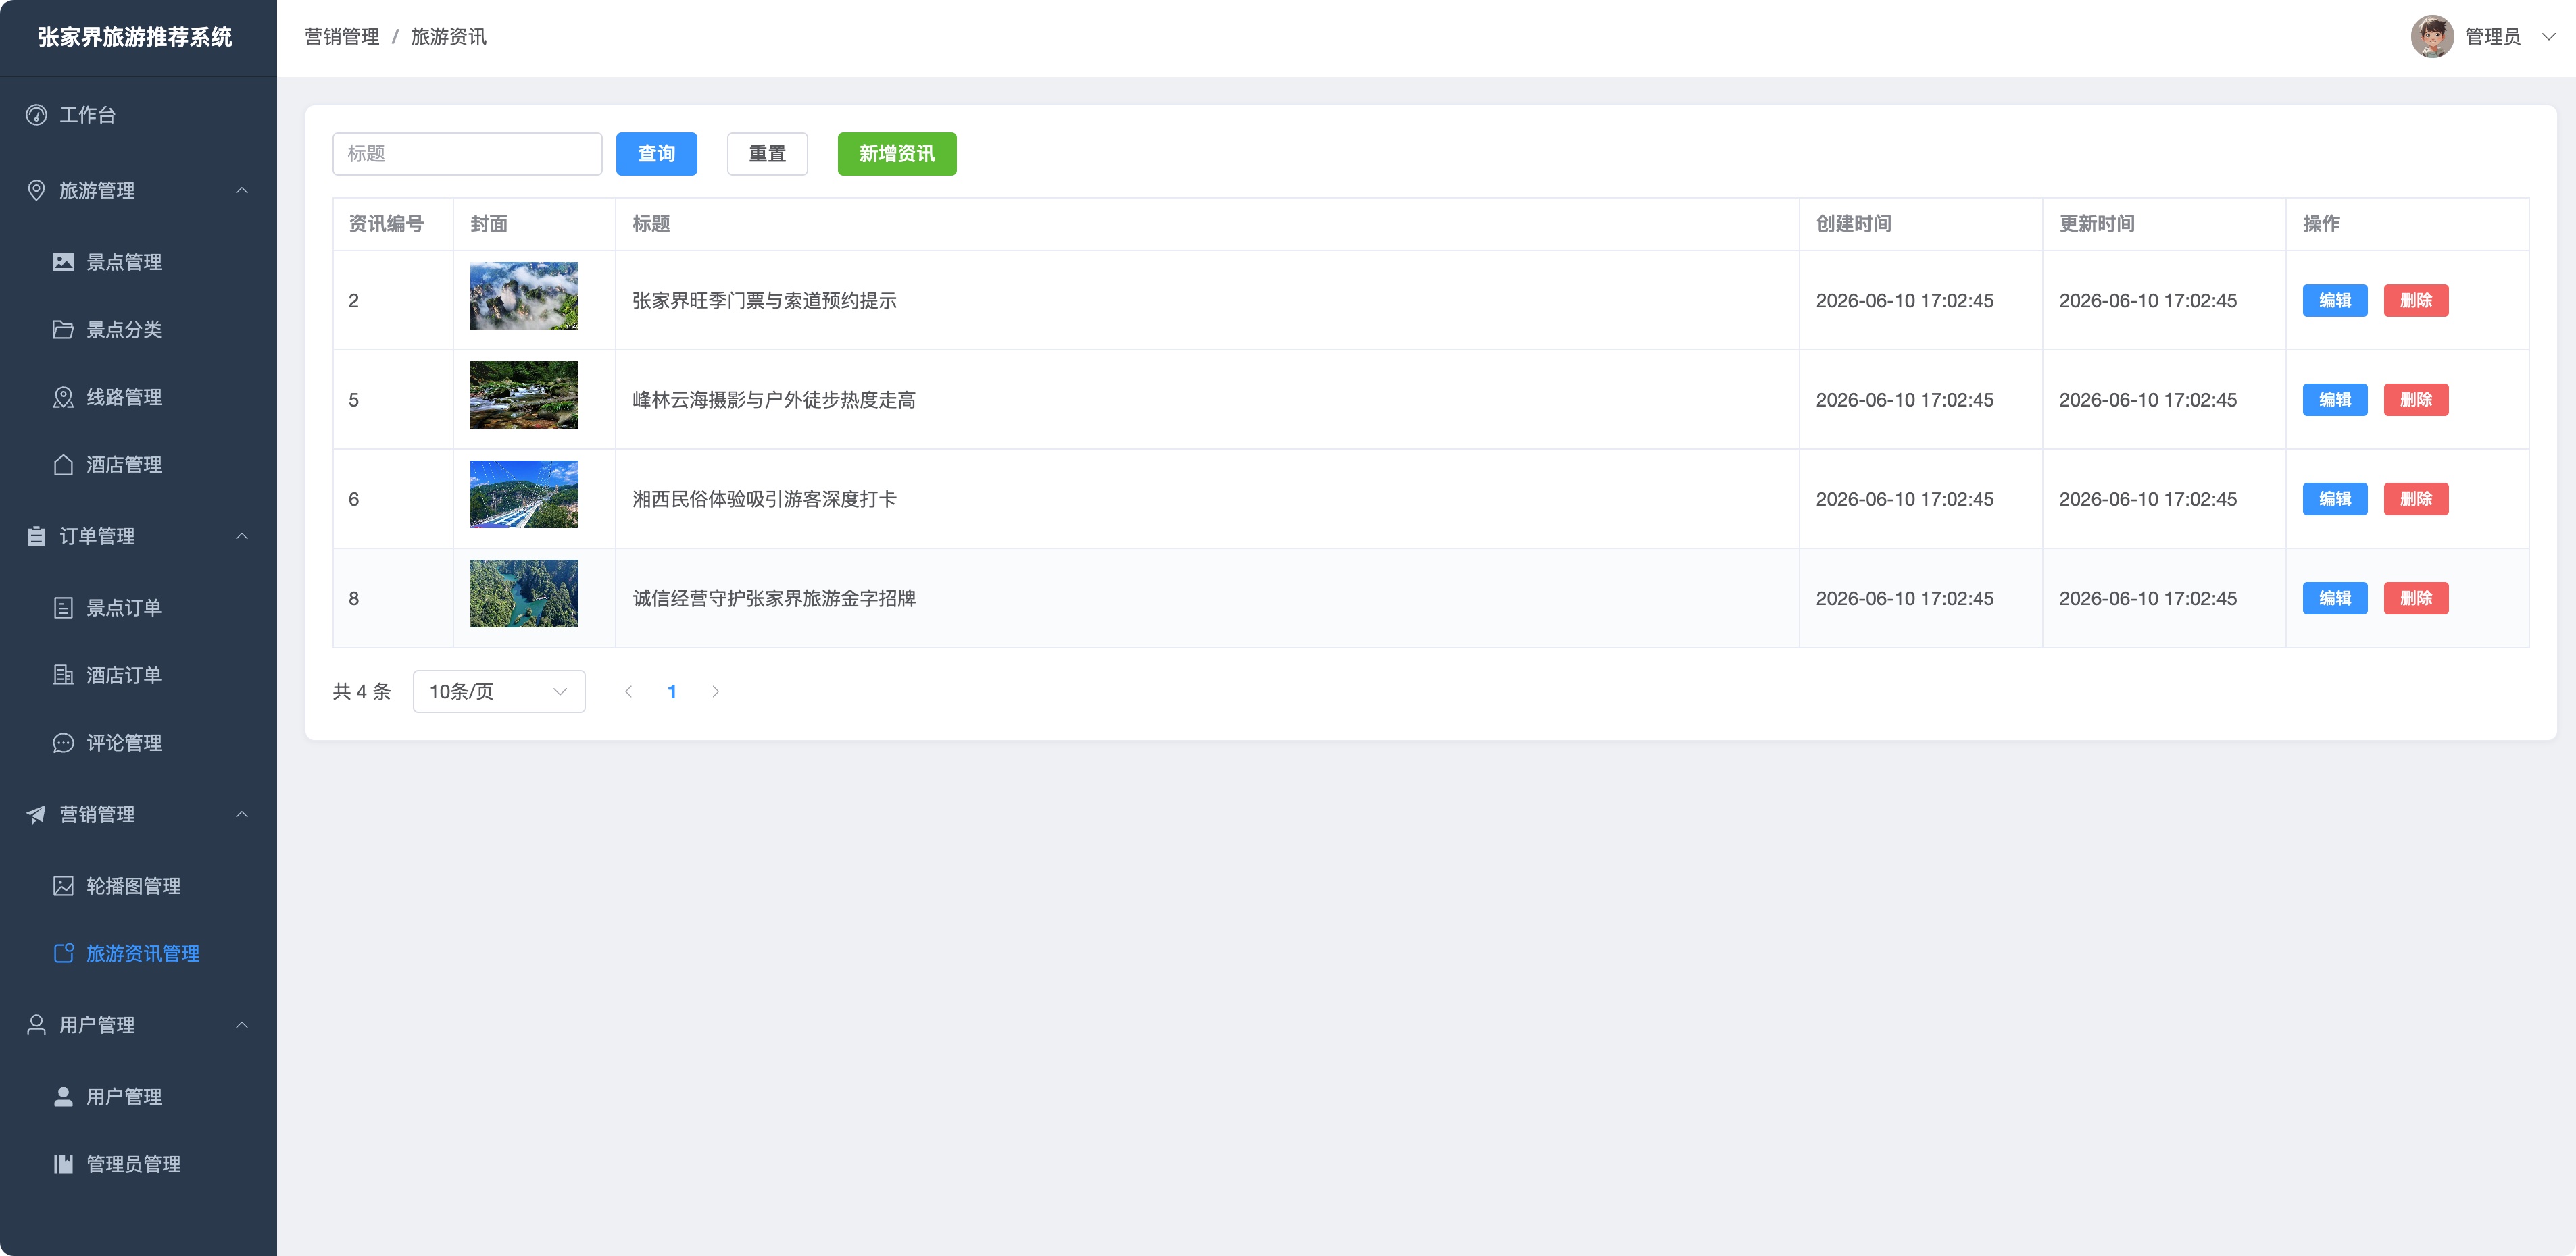Viewport: 2576px width, 1256px height.
Task: Edit 诚信经营 news row
Action: [x=2335, y=598]
